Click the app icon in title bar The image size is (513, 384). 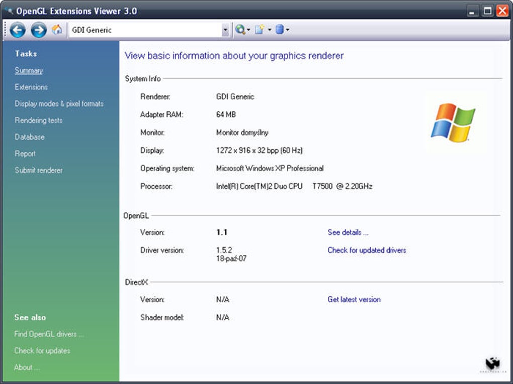click(x=9, y=11)
